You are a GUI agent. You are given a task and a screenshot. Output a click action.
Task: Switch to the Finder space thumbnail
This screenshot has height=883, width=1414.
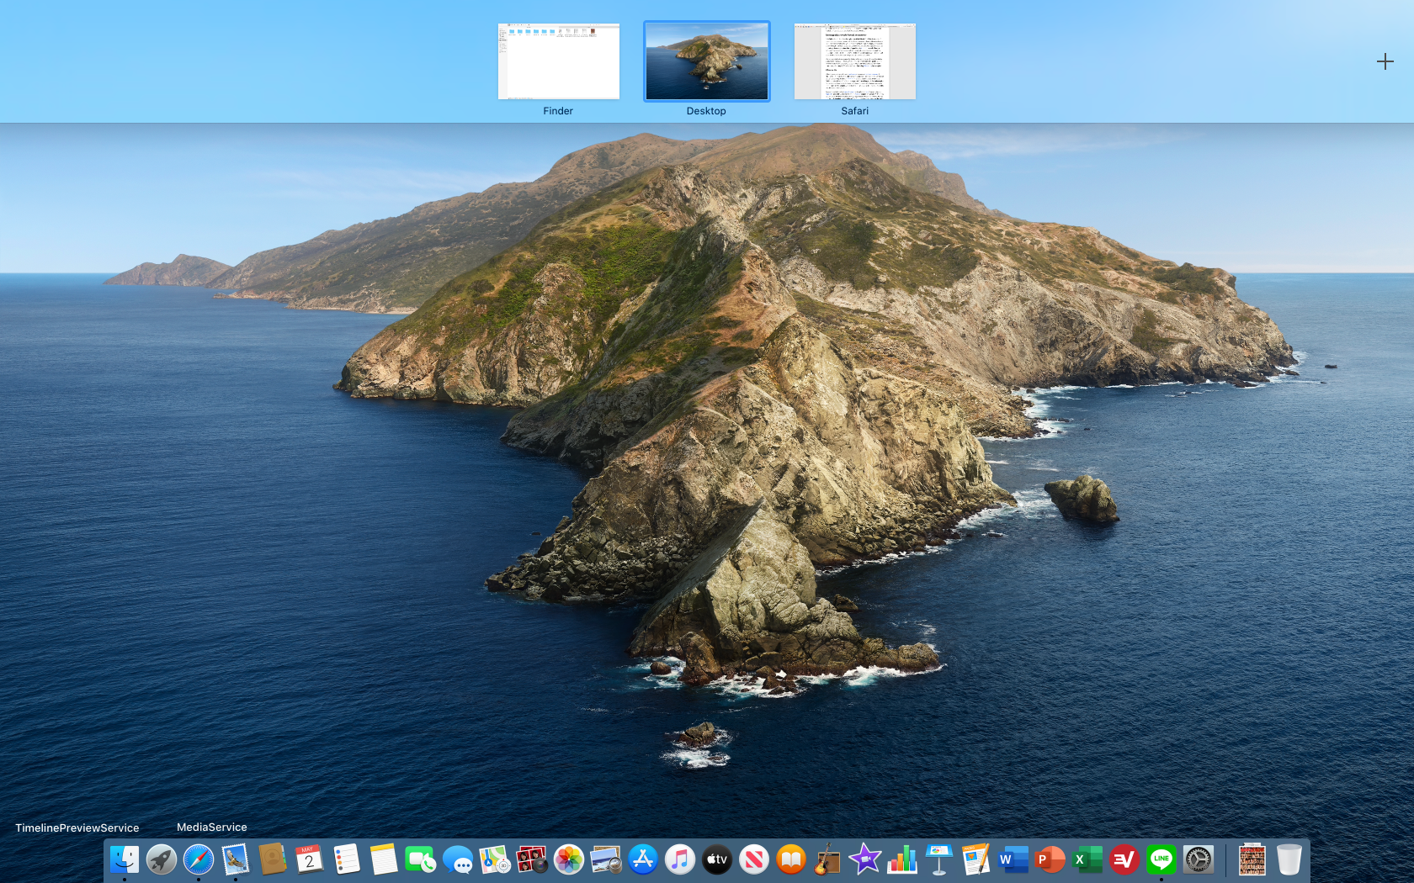[558, 61]
